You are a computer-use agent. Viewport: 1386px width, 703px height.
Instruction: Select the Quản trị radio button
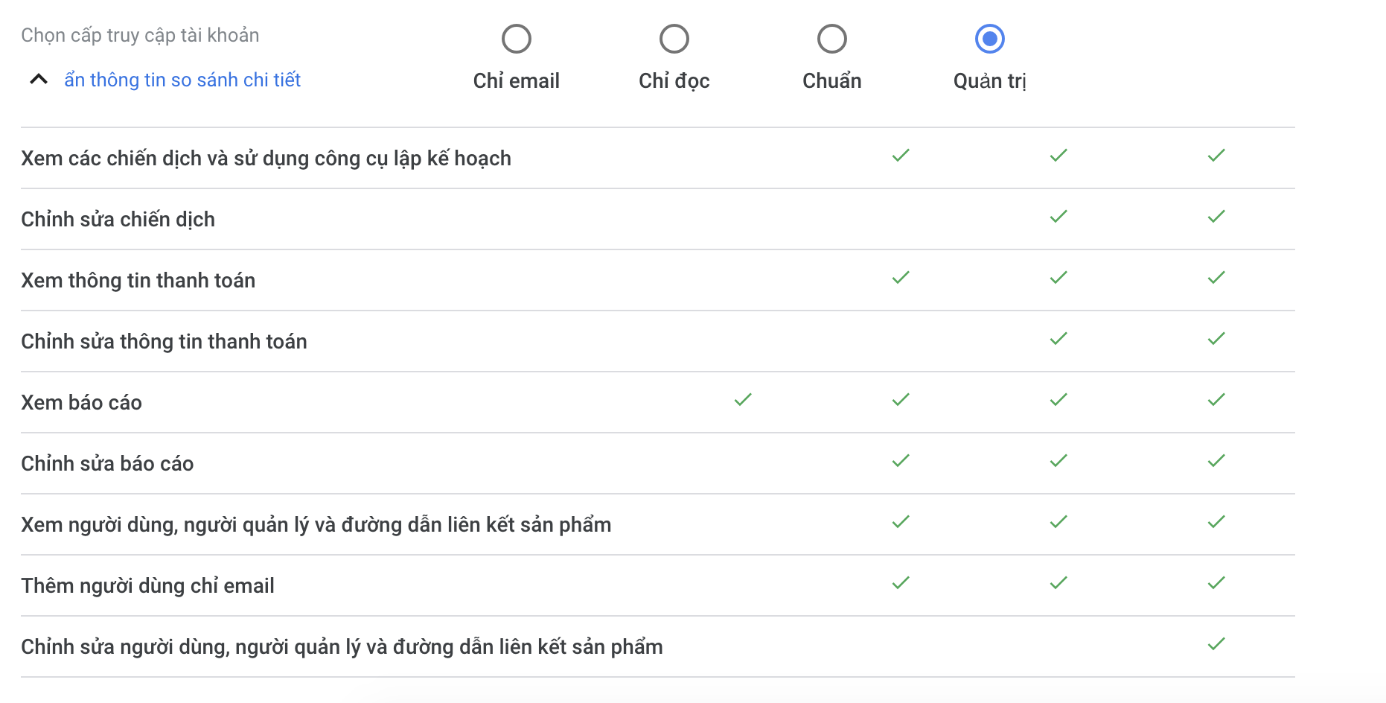pyautogui.click(x=990, y=39)
